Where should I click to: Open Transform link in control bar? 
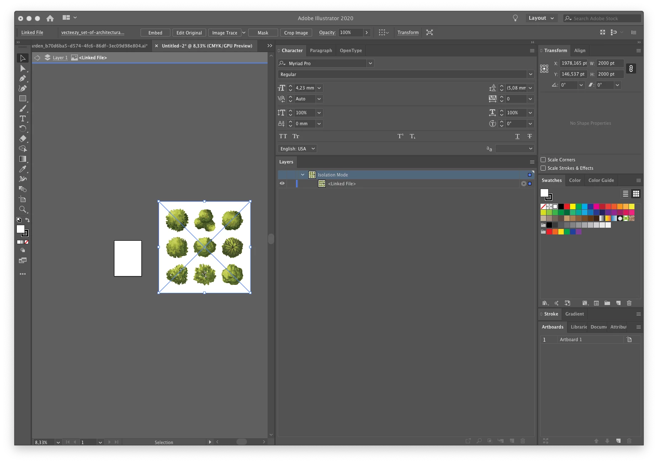(x=408, y=32)
